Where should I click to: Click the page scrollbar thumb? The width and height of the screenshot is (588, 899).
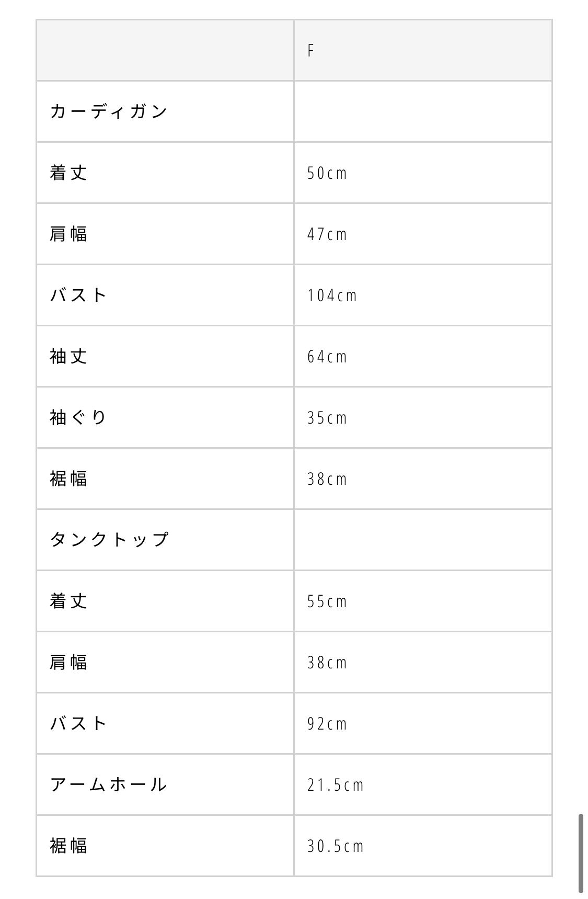click(x=581, y=852)
